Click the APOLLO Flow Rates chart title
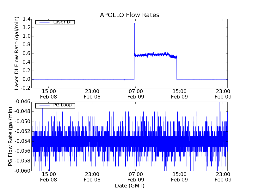The image size is (253, 190). click(x=130, y=15)
